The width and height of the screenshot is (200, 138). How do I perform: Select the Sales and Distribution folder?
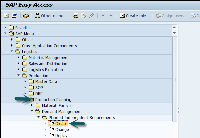pos(48,64)
